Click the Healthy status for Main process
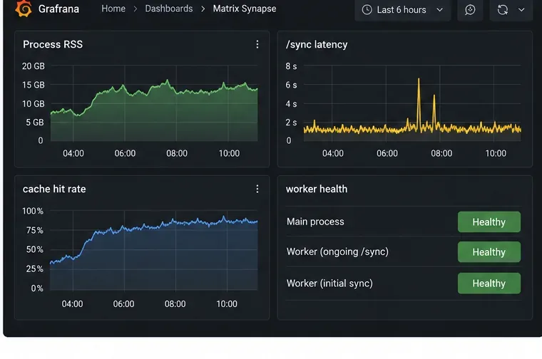Viewport: 542px width, 359px height. [x=489, y=222]
